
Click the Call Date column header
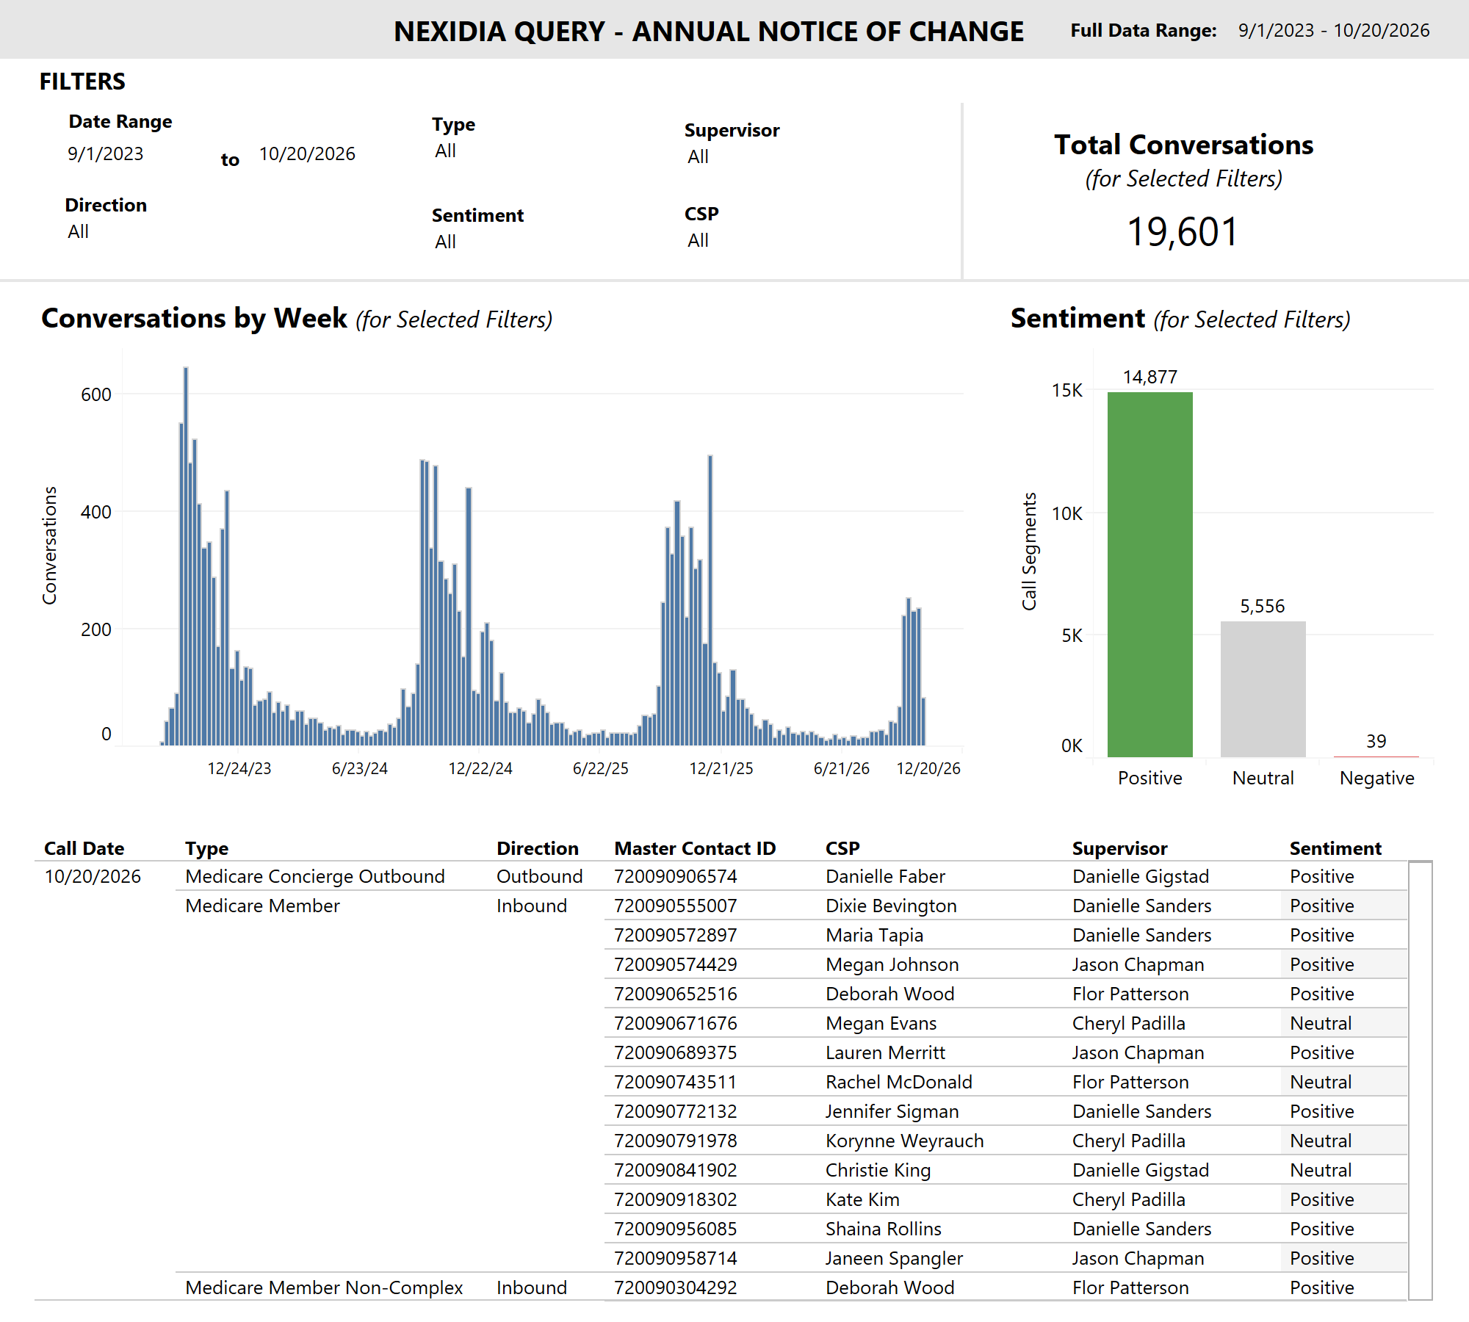pyautogui.click(x=84, y=848)
